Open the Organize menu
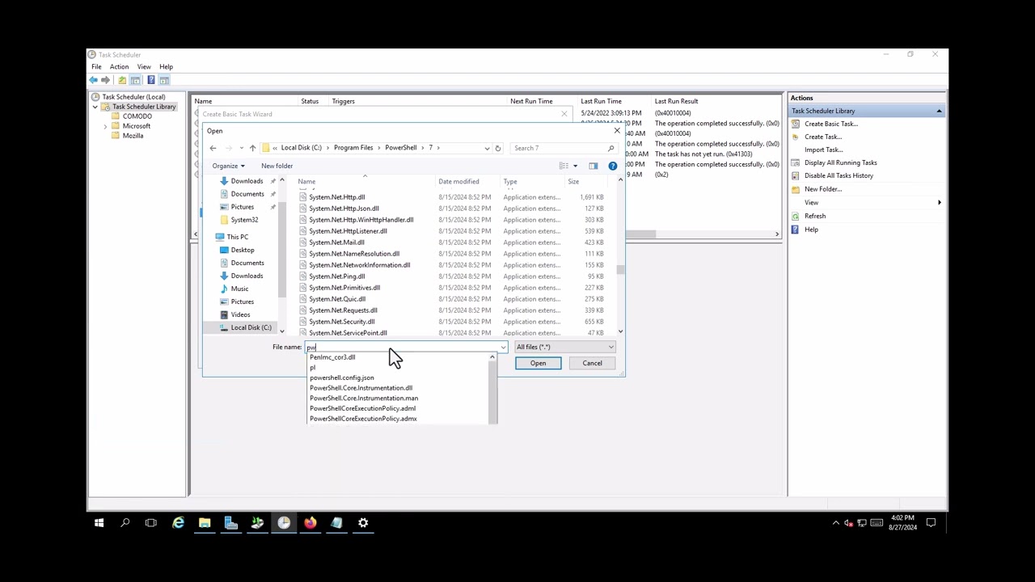This screenshot has width=1035, height=582. (x=228, y=166)
